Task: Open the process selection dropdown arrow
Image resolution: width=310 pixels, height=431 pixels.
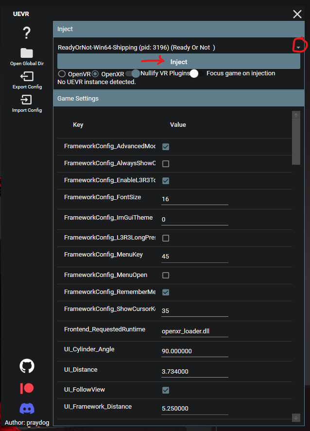Action: pos(298,47)
